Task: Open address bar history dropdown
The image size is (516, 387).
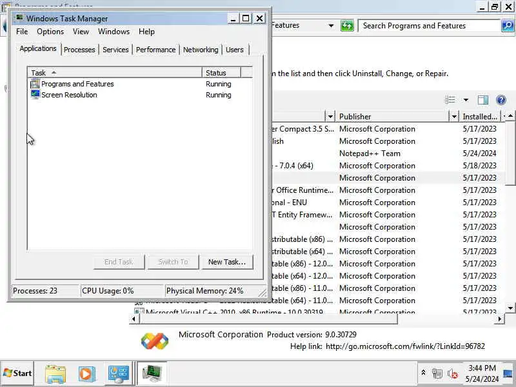Action: pos(331,25)
